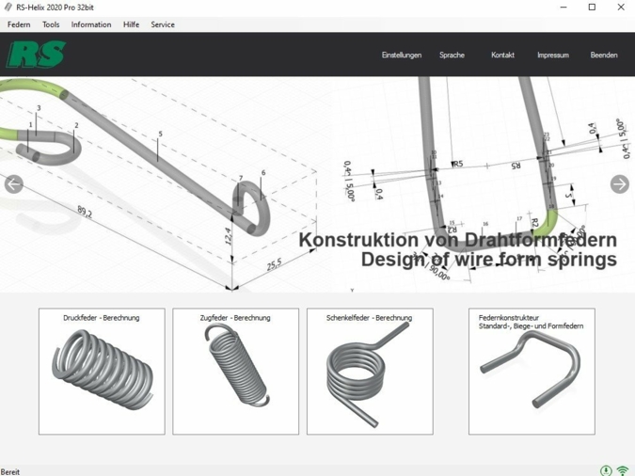Open Schenkelfeder - Berechnung tile

pyautogui.click(x=370, y=372)
